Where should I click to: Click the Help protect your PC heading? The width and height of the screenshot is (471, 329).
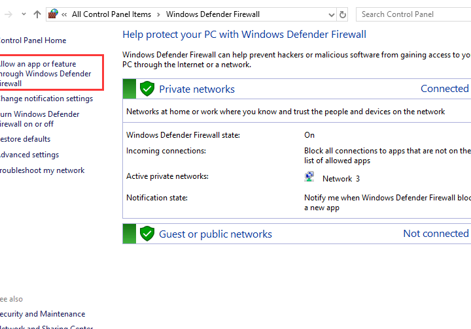pos(244,35)
